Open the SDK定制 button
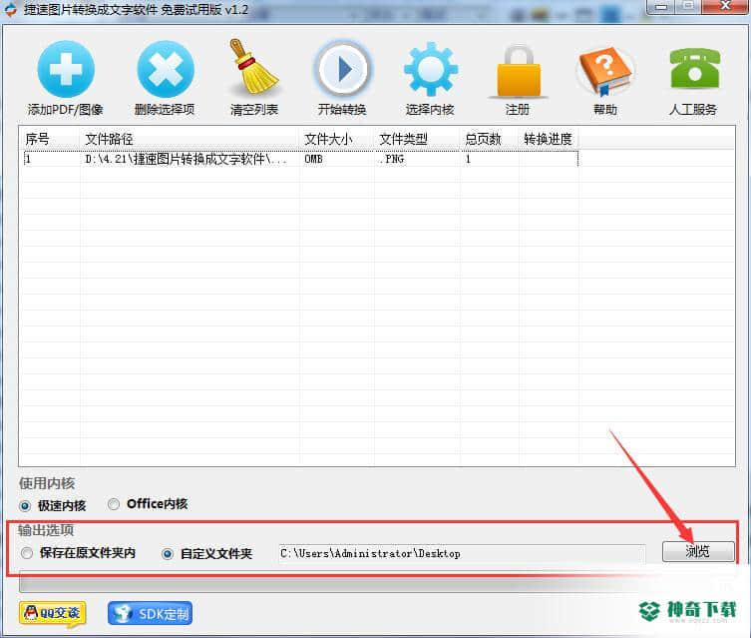 [x=150, y=614]
